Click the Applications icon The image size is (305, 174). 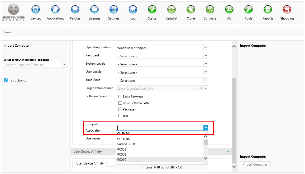[55, 10]
